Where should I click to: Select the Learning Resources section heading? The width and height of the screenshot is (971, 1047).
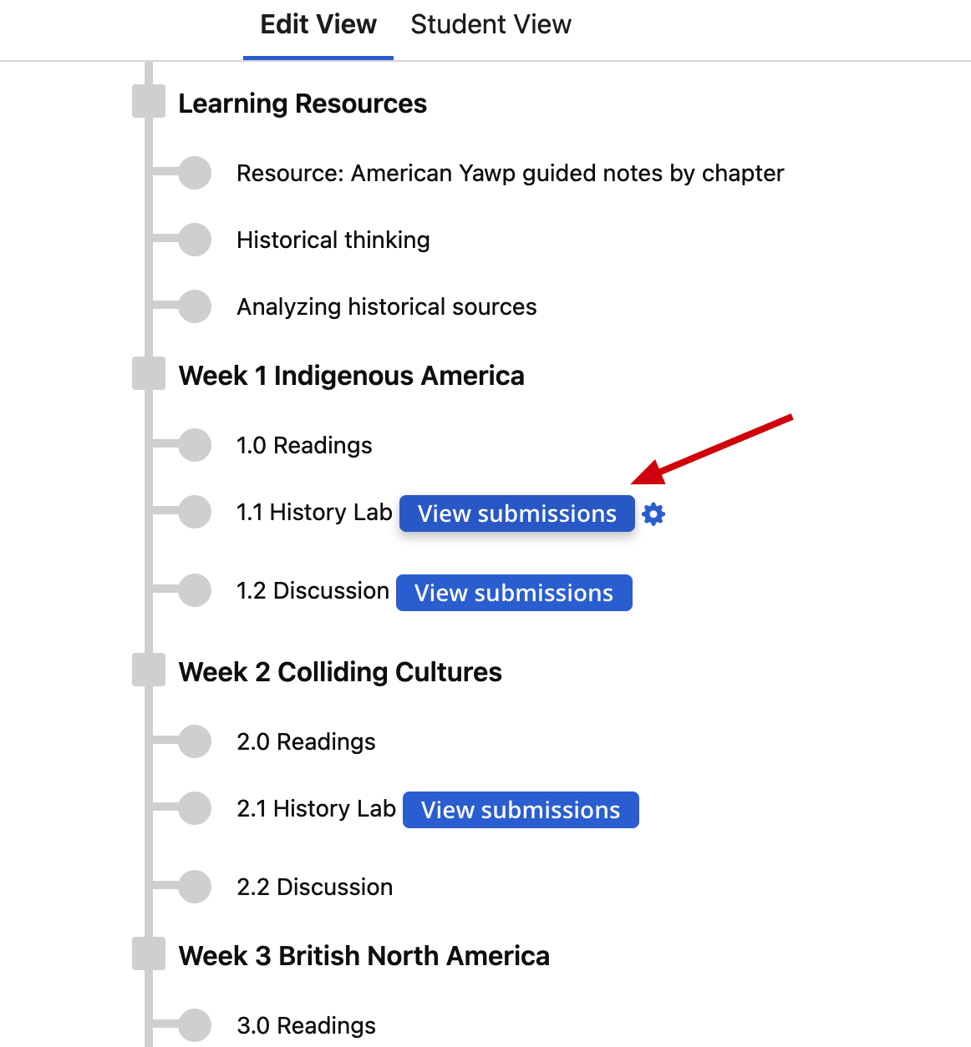click(x=302, y=104)
